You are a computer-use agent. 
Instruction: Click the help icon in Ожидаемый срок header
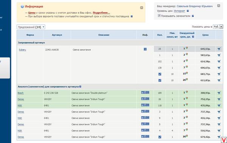193,37
